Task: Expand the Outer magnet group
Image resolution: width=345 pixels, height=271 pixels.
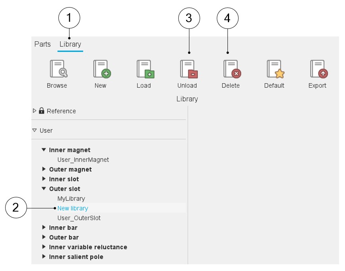Action: [44, 170]
